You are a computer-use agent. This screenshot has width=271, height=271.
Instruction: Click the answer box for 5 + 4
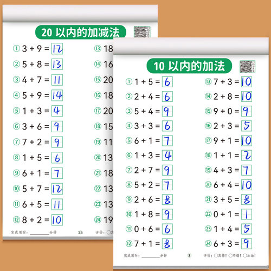[x=167, y=111]
